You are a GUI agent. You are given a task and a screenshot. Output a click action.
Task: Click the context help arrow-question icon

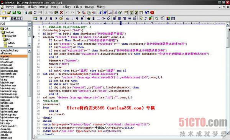click(x=147, y=13)
